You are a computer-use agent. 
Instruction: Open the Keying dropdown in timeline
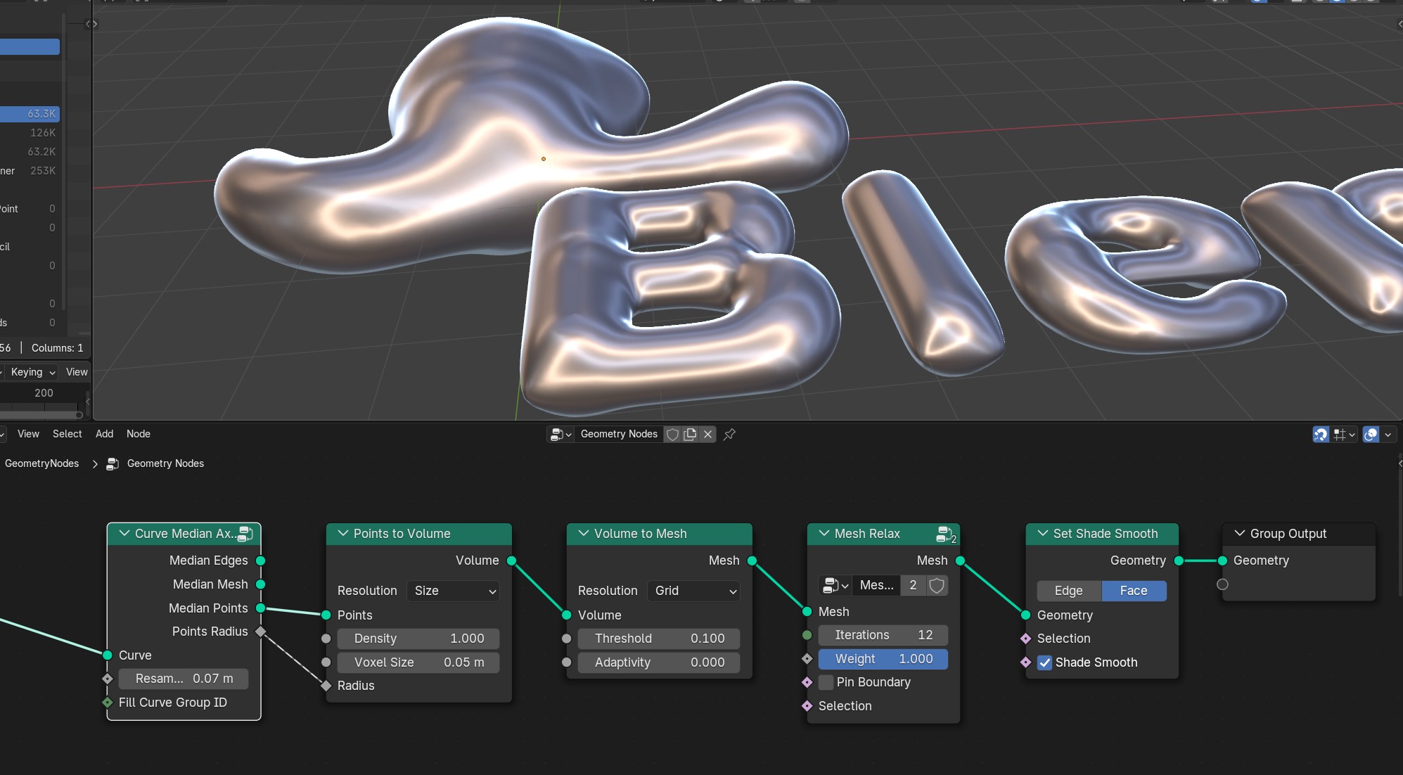pos(33,372)
